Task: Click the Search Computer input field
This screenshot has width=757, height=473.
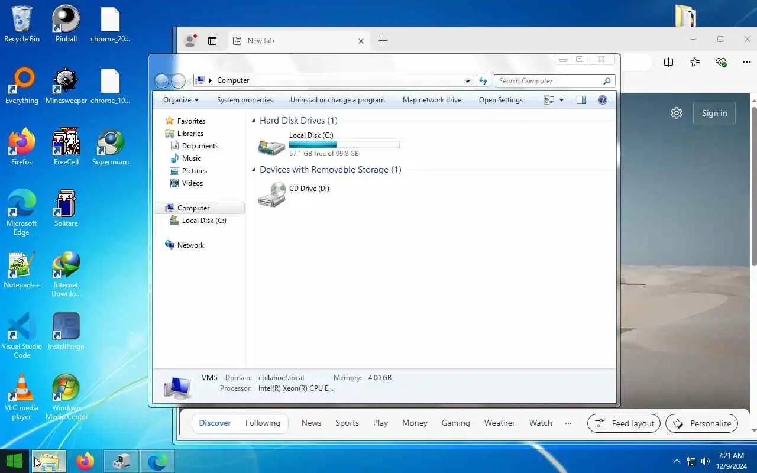Action: click(x=549, y=81)
